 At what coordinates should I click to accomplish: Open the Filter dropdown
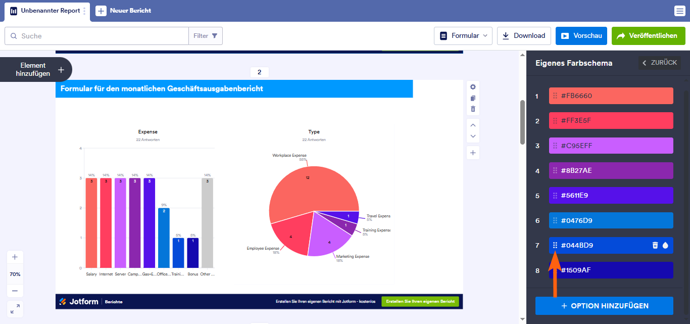(x=206, y=36)
